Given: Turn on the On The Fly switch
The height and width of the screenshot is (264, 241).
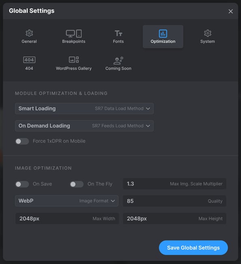Looking at the screenshot, I should 77,184.
